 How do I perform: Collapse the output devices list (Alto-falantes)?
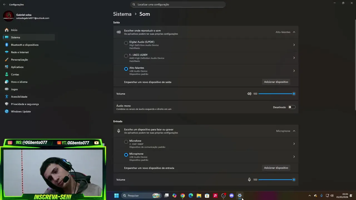[294, 32]
